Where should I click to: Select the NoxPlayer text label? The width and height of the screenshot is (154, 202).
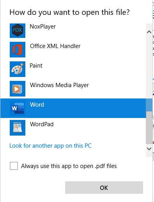43,27
